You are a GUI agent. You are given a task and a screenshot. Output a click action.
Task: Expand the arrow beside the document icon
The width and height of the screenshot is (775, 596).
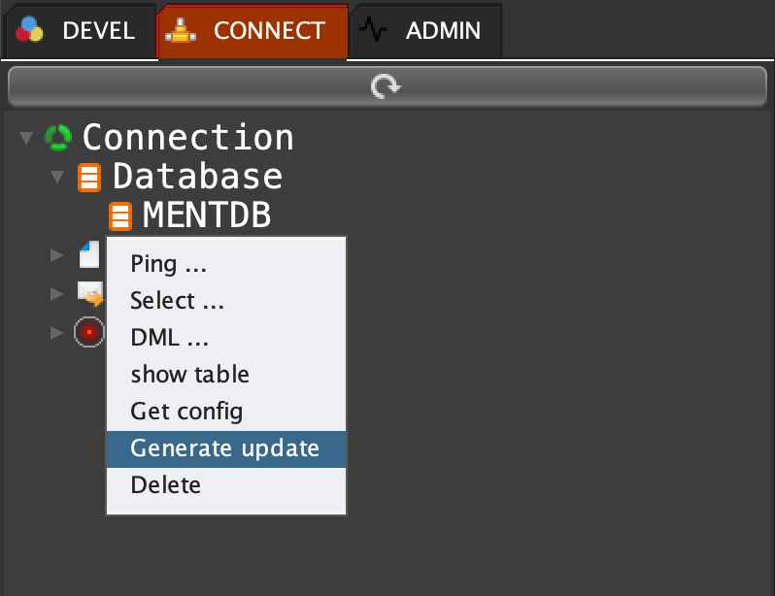[57, 255]
